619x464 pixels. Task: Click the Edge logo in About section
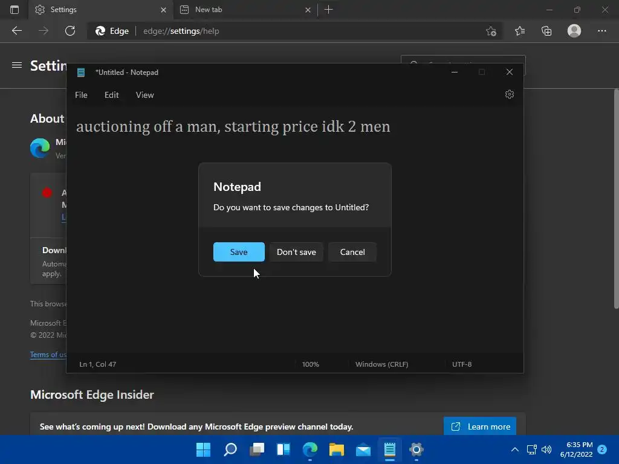tap(40, 148)
